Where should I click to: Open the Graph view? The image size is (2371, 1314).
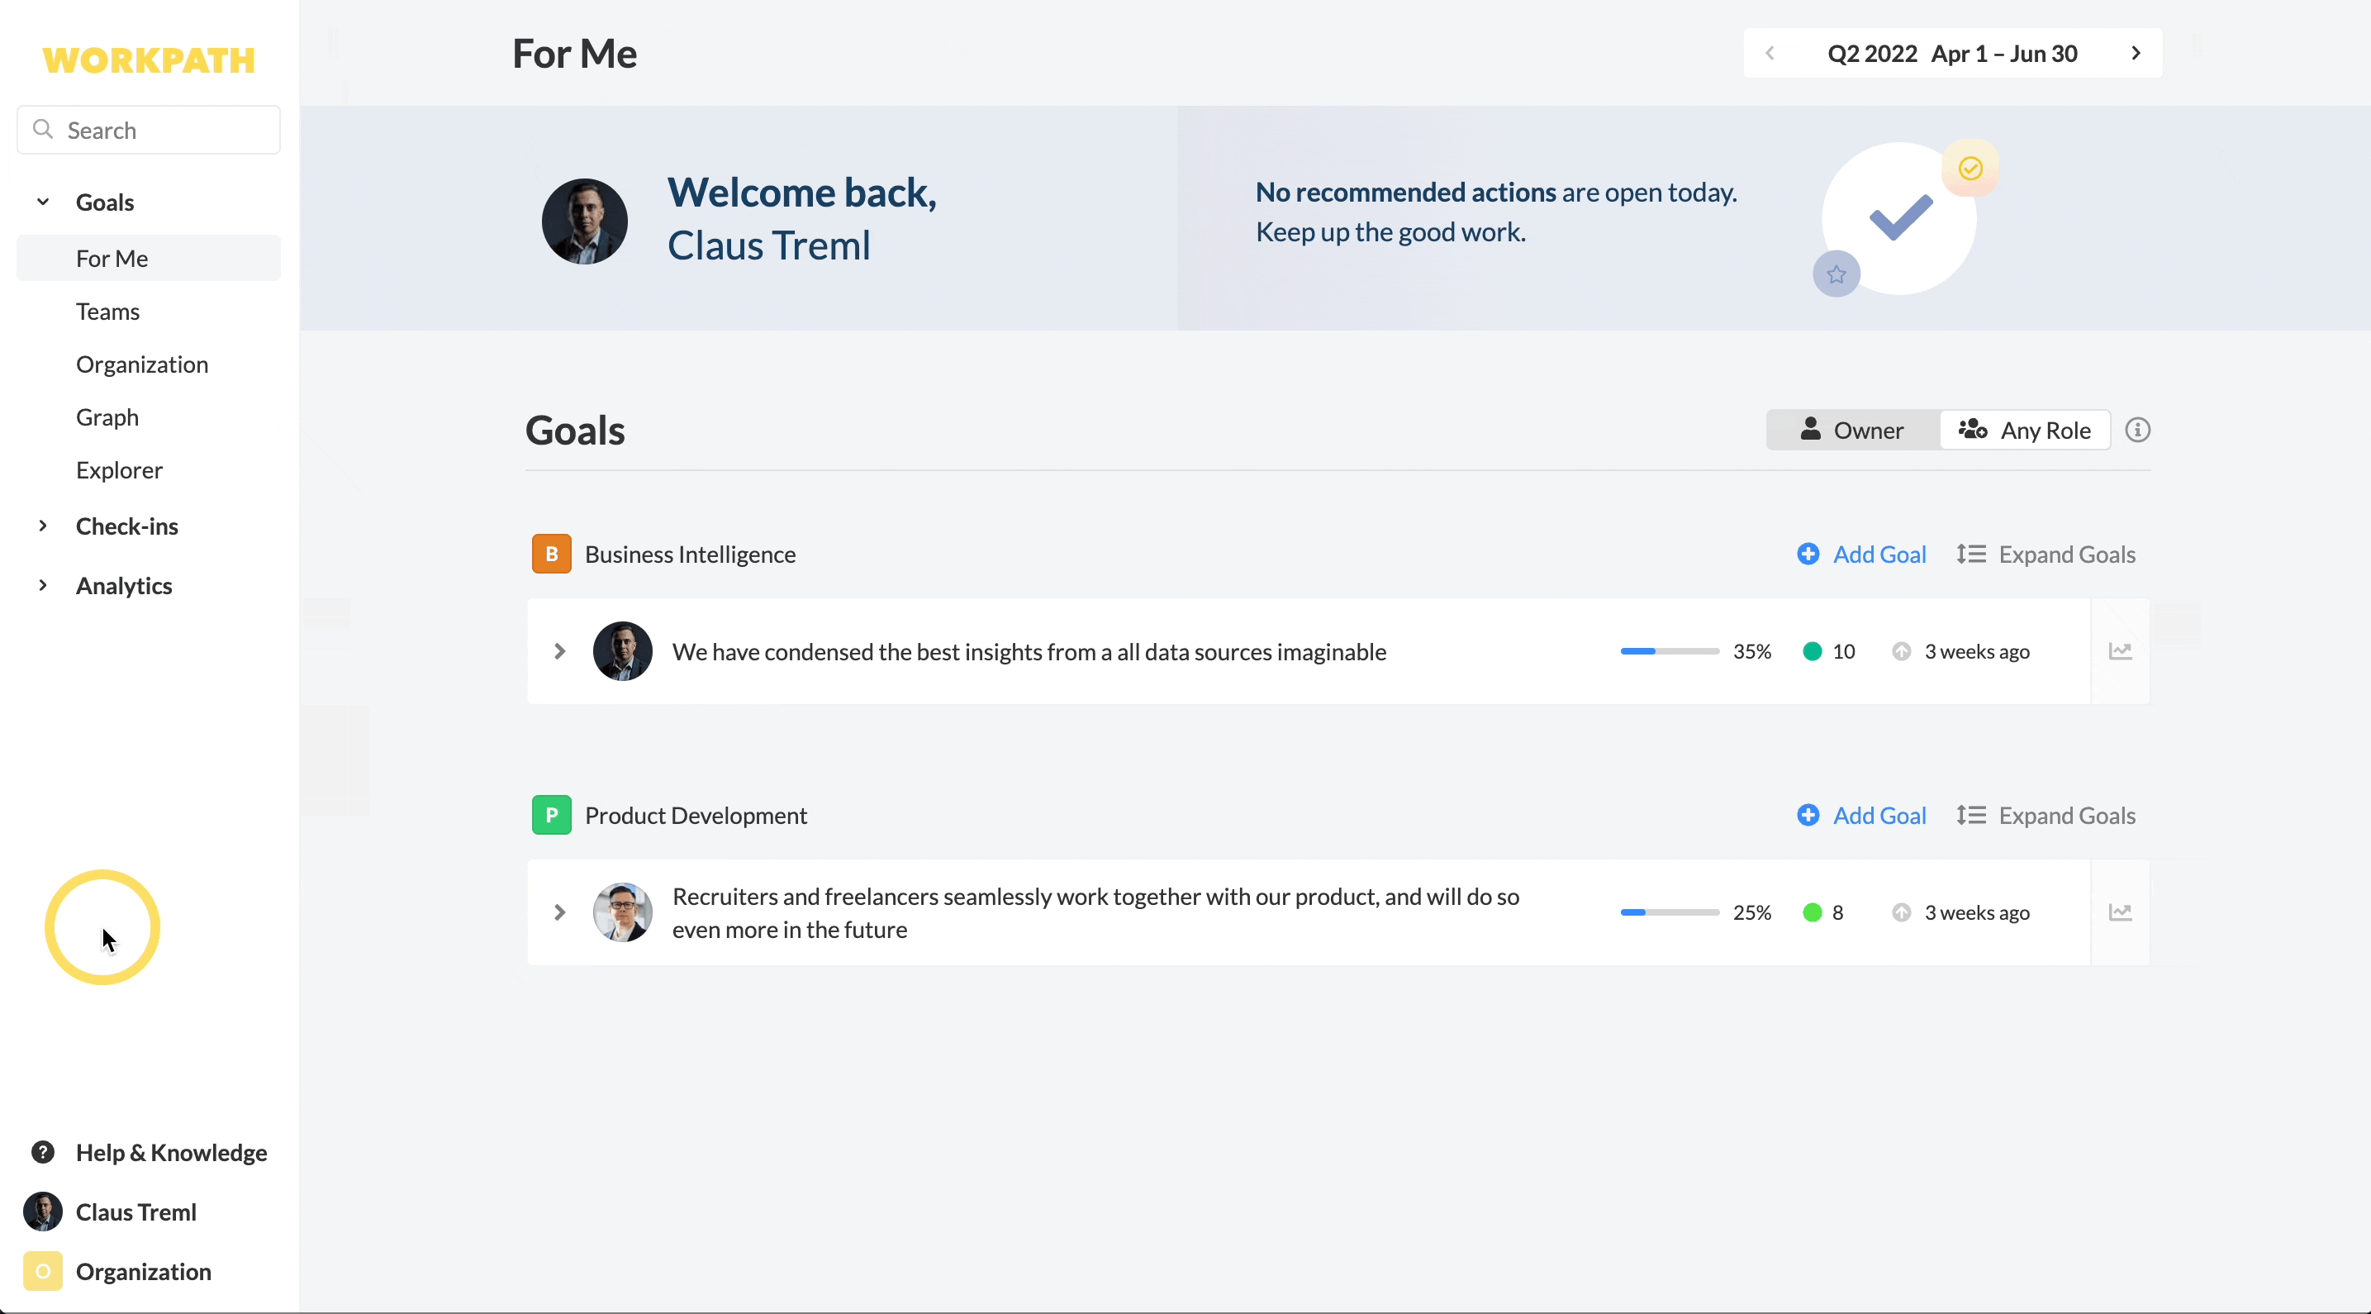click(x=107, y=417)
